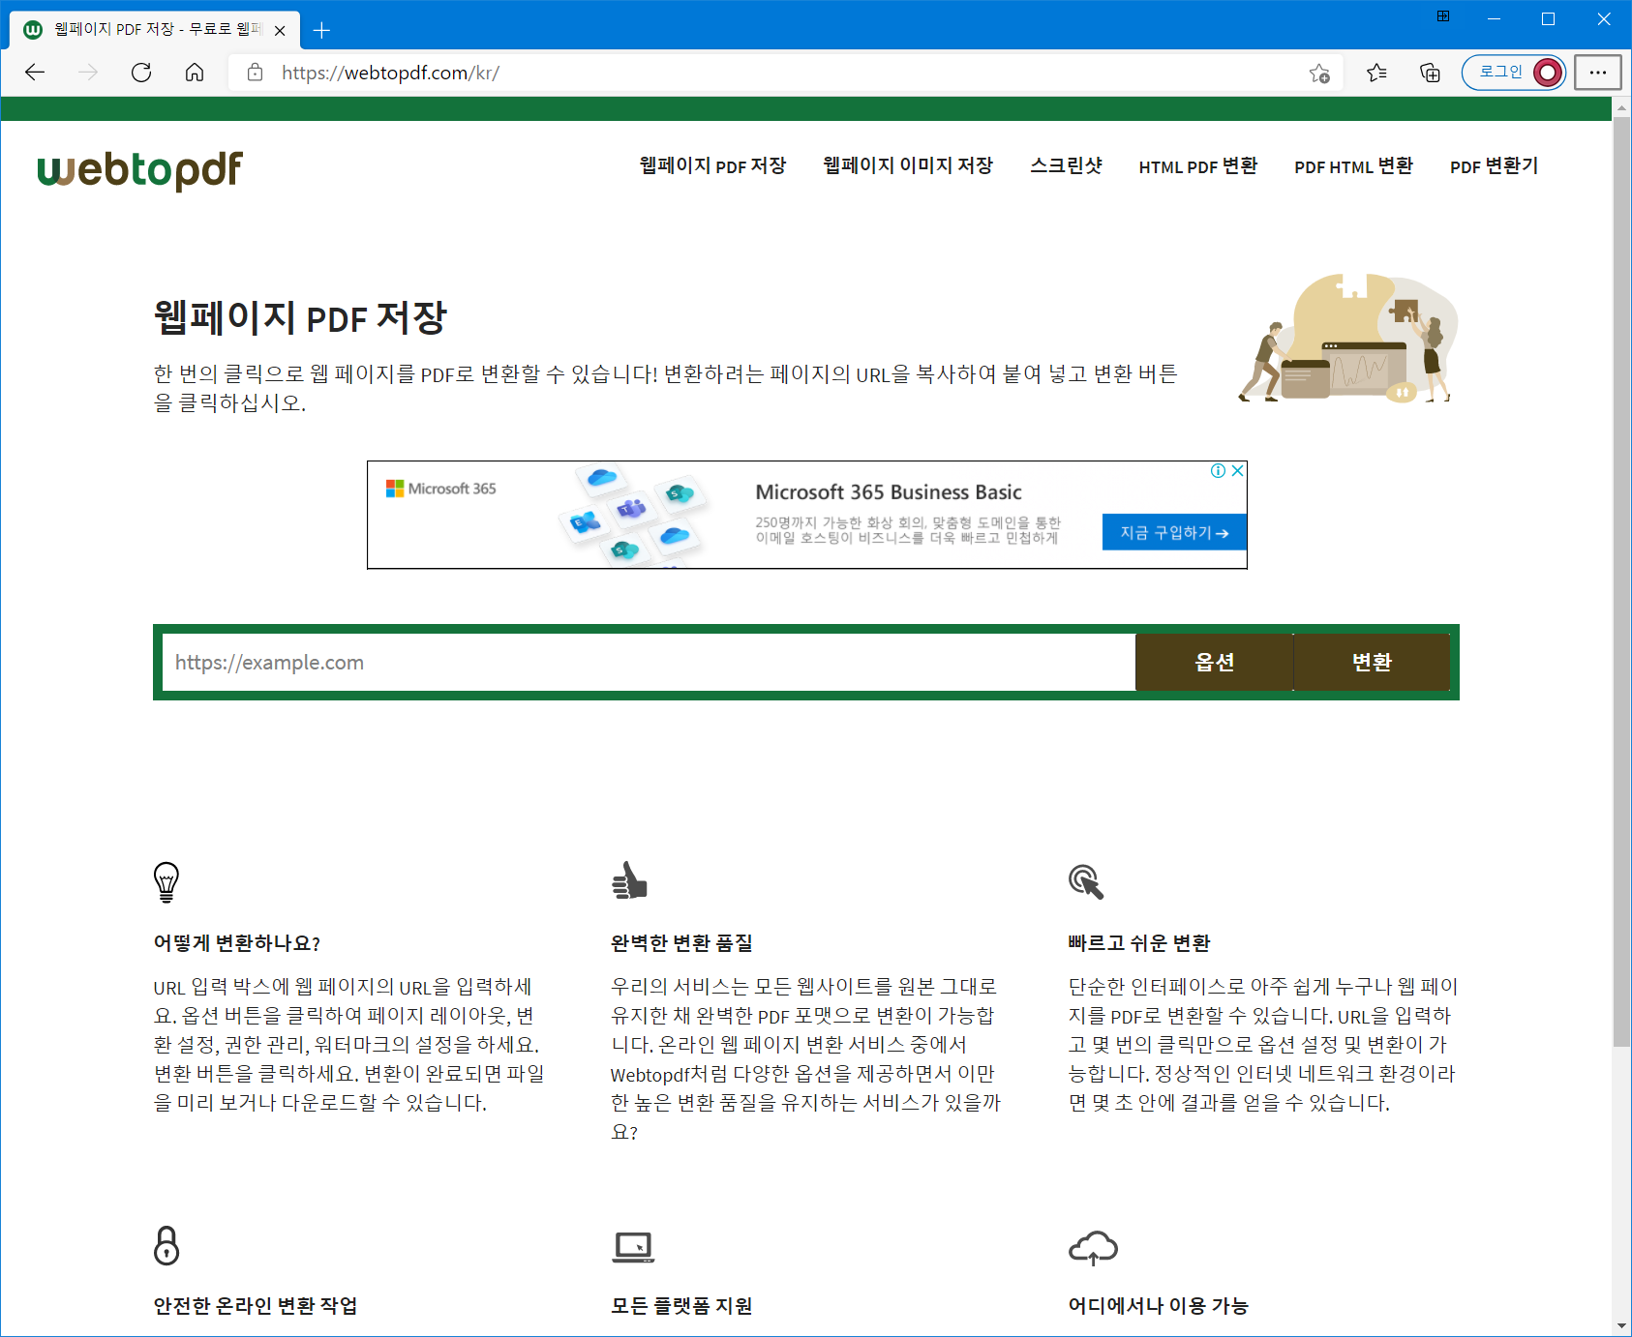This screenshot has height=1337, width=1632.
Task: Open a new tab with the plus button
Action: 322,30
